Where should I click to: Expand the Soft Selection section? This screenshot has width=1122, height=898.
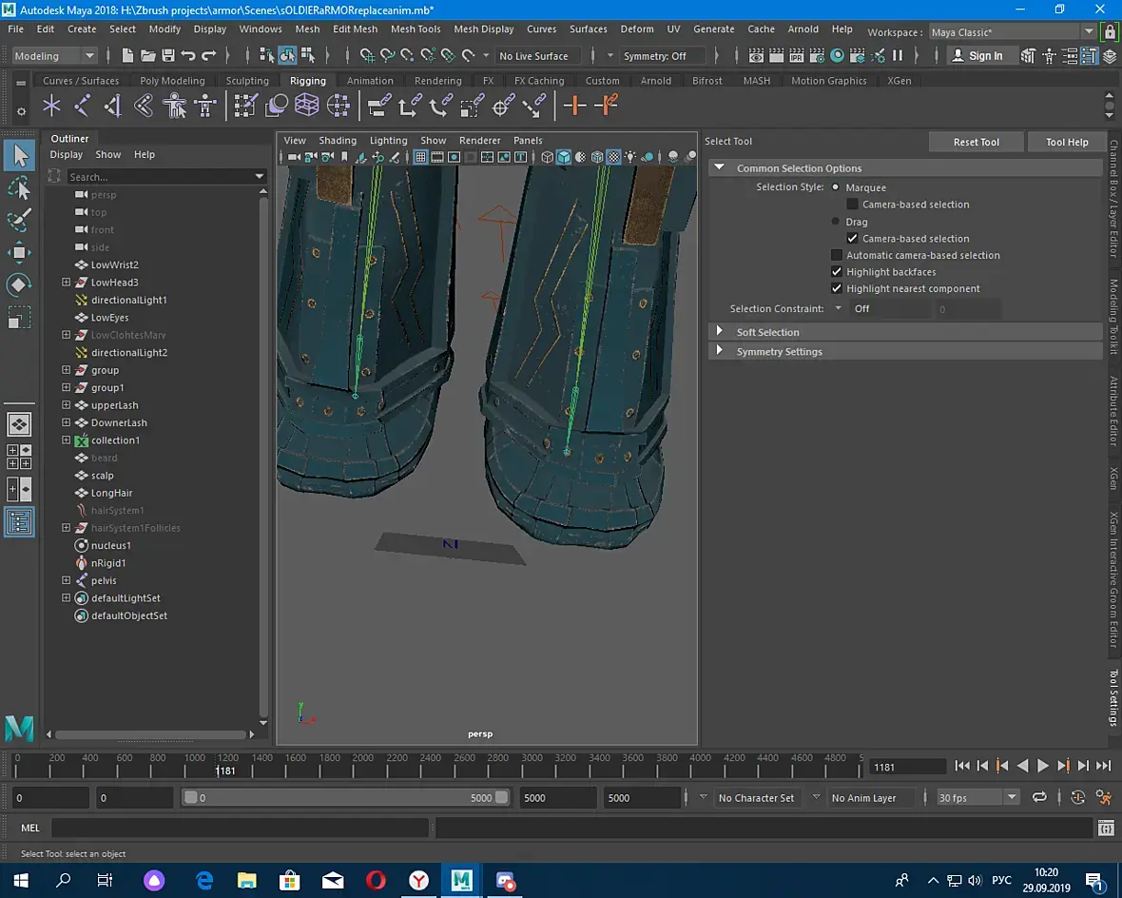coord(720,332)
